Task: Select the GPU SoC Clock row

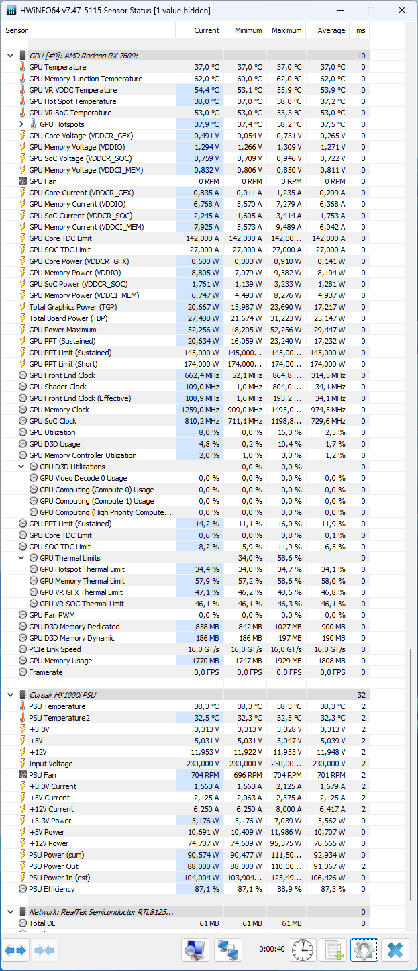Action: tap(186, 421)
